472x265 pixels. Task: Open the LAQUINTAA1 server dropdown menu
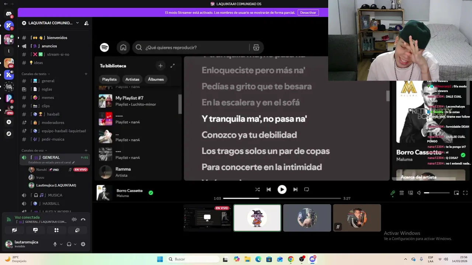(77, 23)
